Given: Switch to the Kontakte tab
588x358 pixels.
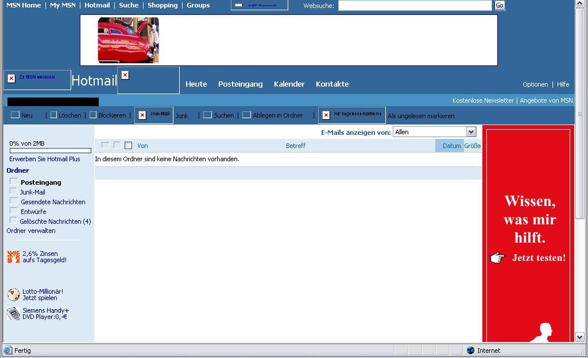Looking at the screenshot, I should (x=332, y=84).
